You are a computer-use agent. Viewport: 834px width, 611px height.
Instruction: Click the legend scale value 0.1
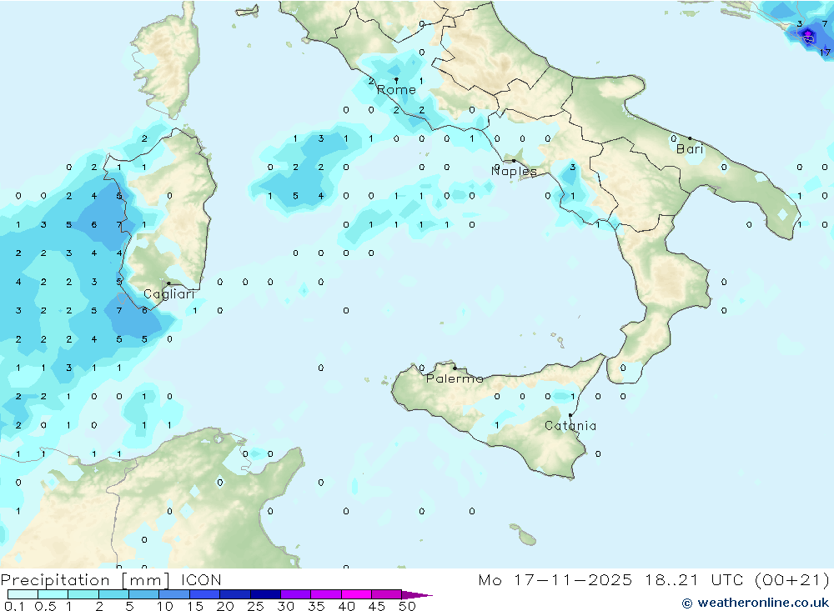click(x=14, y=606)
